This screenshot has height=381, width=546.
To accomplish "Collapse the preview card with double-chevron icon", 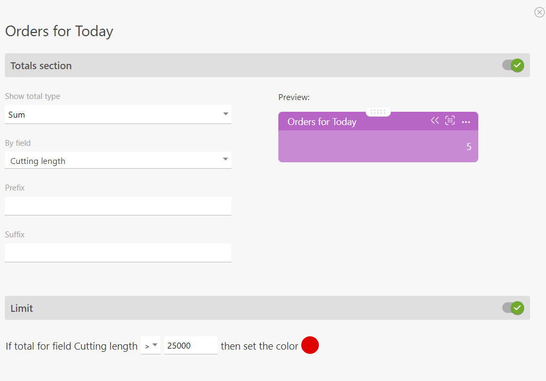I will (x=435, y=121).
